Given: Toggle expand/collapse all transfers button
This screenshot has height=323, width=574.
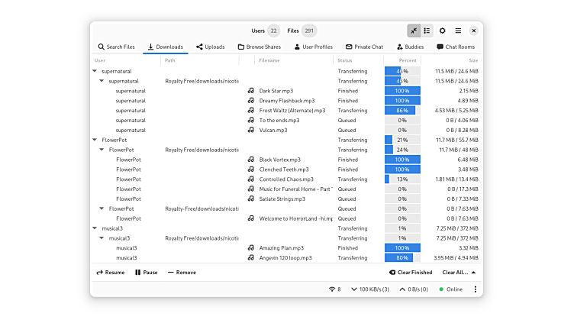Looking at the screenshot, I should [x=414, y=31].
